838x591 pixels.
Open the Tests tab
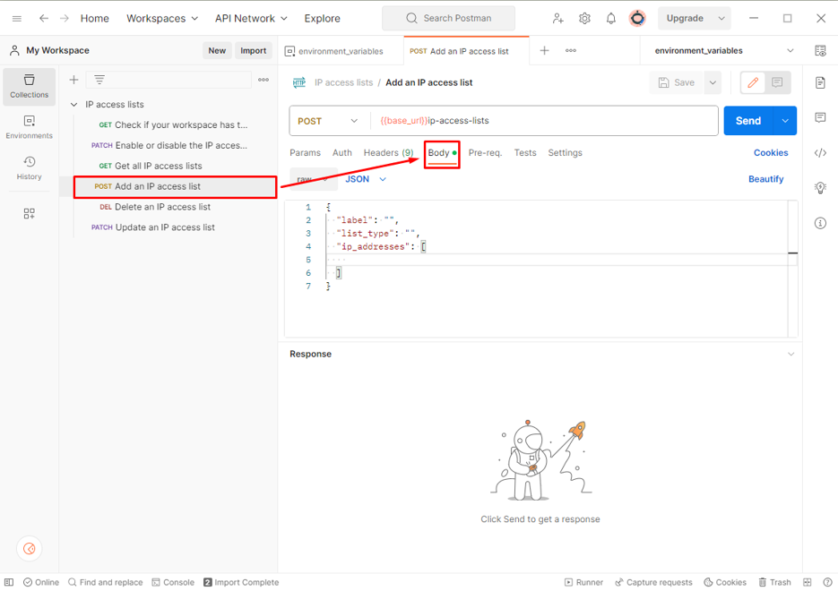click(x=525, y=153)
